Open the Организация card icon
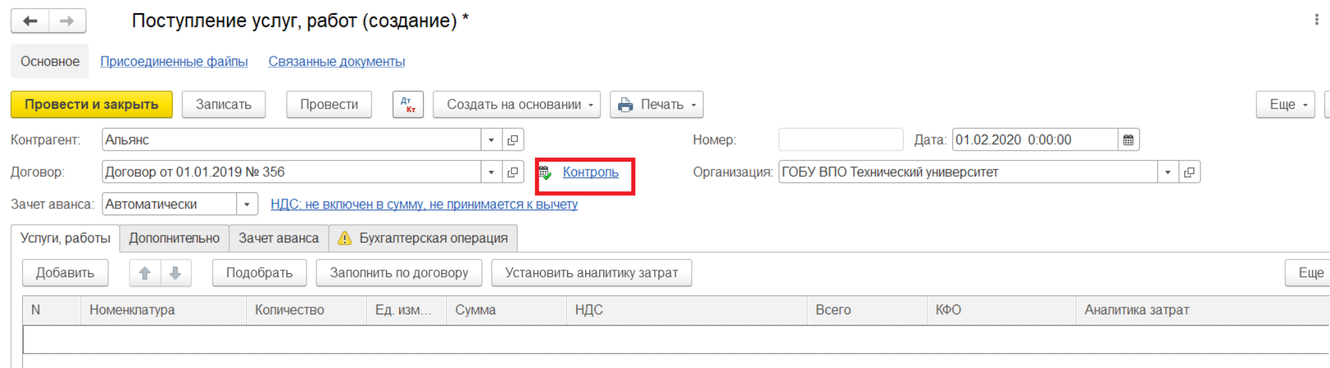This screenshot has height=368, width=1330. [x=1189, y=172]
